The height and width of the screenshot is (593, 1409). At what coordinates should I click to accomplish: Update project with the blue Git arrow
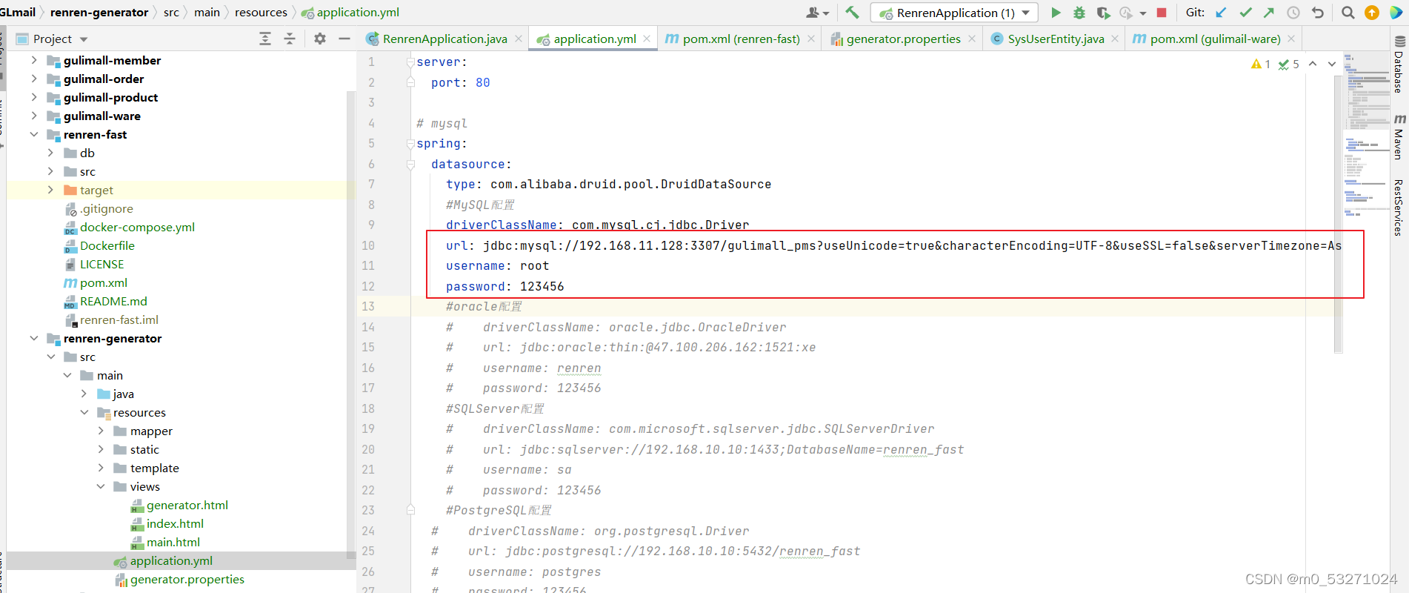pos(1222,13)
